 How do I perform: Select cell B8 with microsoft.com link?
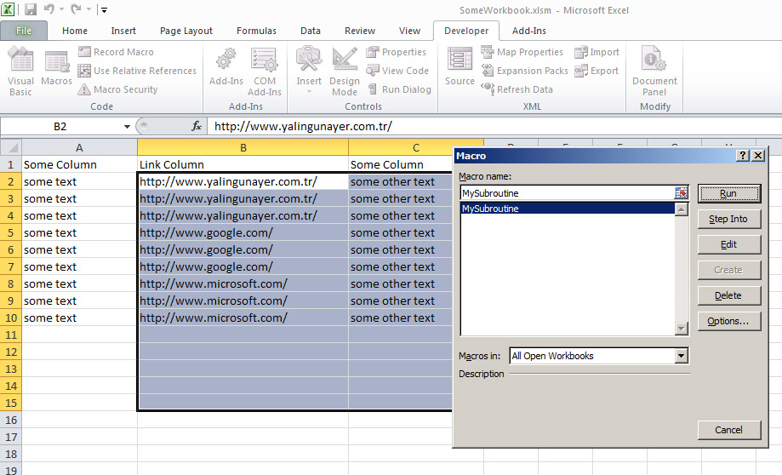(243, 284)
